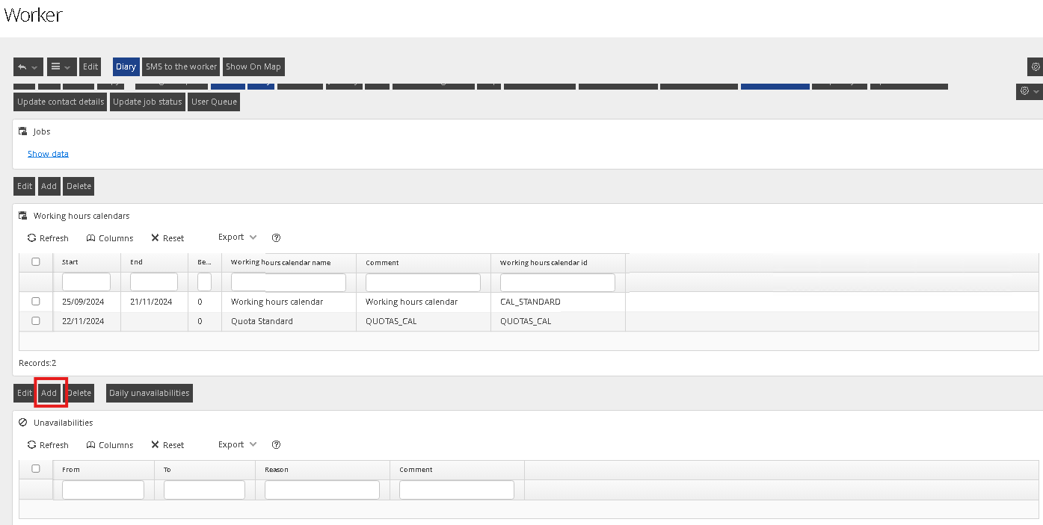Open the Diary tab button
The height and width of the screenshot is (525, 1043).
[x=126, y=66]
